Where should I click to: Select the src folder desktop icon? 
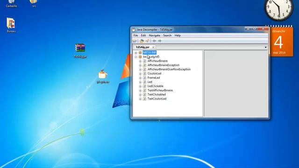click(x=34, y=1)
